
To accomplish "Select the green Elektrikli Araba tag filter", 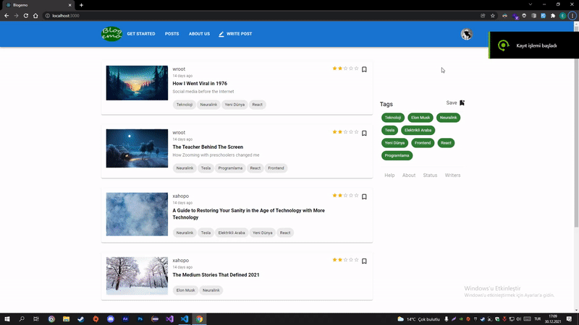I will [x=418, y=130].
